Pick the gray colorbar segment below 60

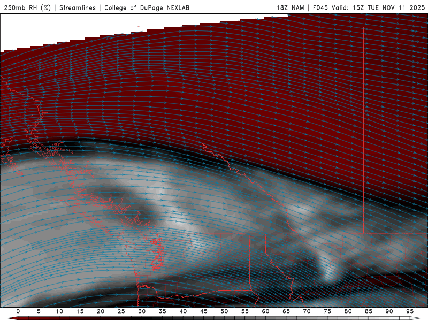267,318
